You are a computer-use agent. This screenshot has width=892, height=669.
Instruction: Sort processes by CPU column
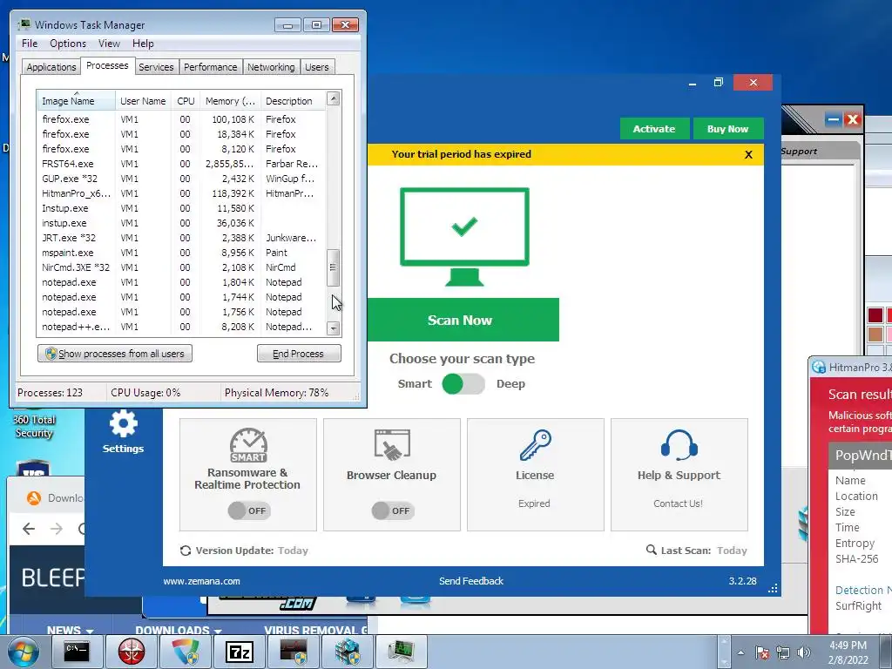point(186,101)
